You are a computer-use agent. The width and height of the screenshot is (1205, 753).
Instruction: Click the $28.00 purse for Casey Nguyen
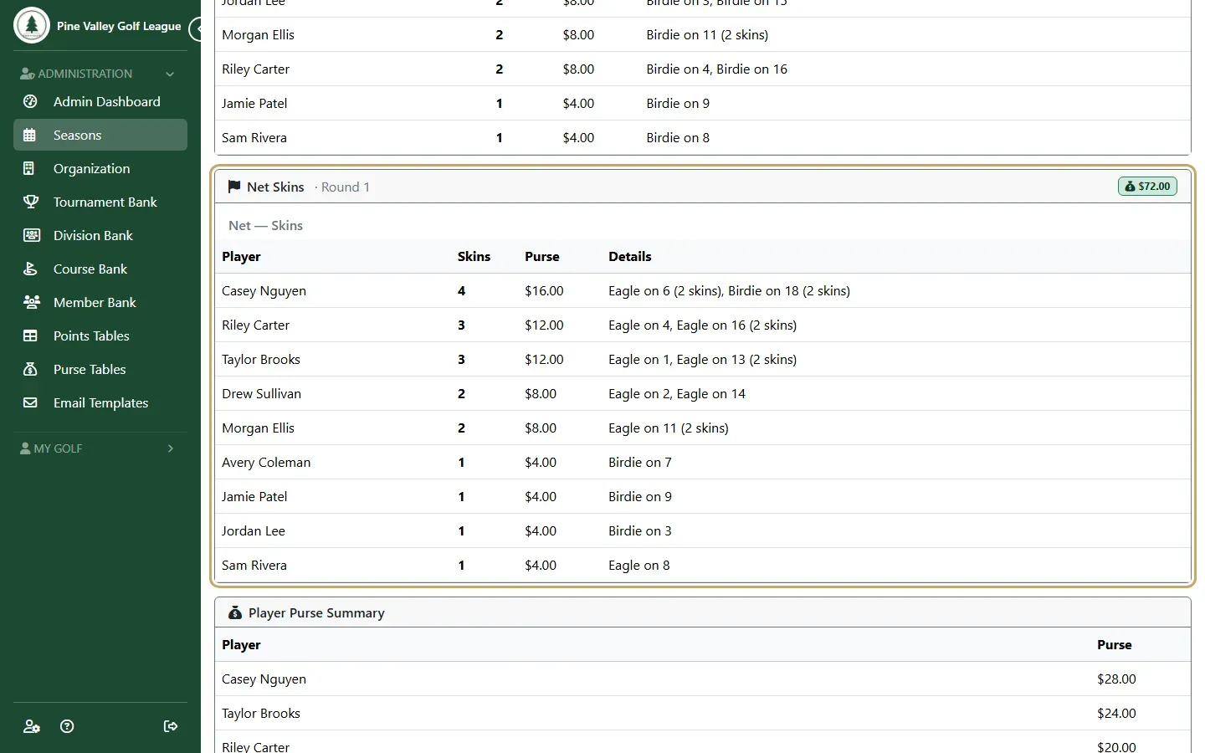(1116, 679)
